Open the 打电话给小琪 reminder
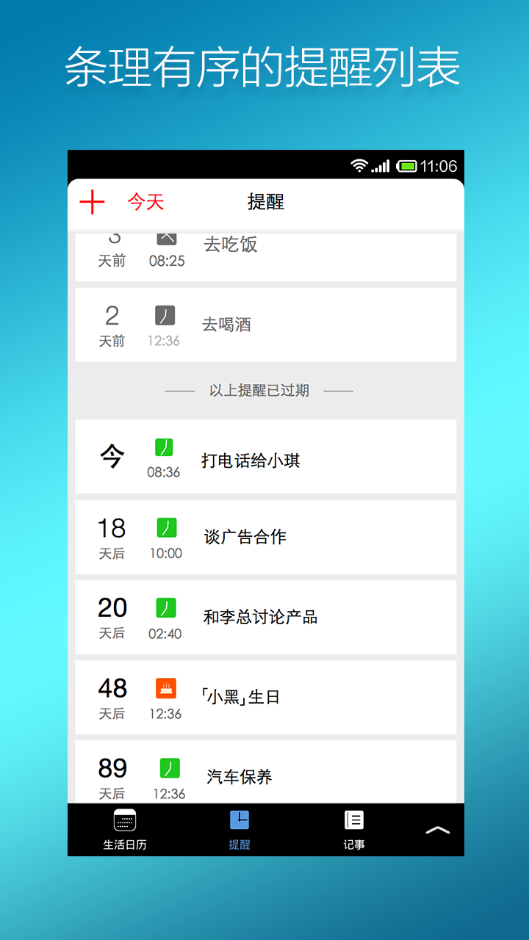 (x=266, y=457)
